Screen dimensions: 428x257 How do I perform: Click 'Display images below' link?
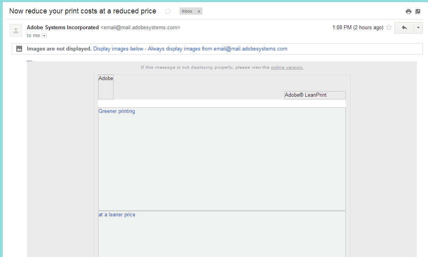(x=118, y=49)
